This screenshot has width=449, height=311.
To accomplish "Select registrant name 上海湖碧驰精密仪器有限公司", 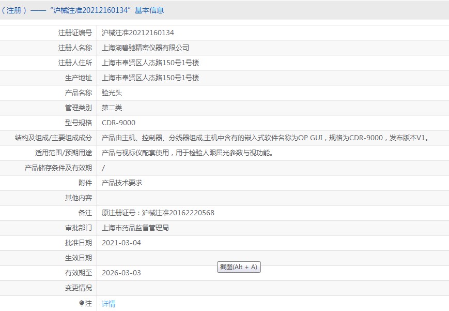I will tap(146, 48).
